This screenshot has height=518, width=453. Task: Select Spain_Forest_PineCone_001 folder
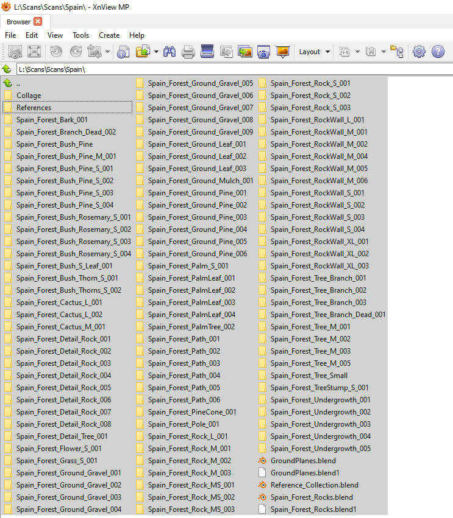(x=194, y=412)
